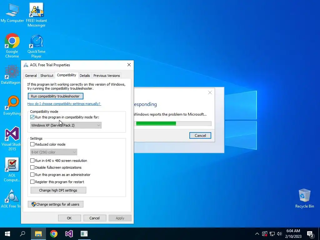
Task: Click Change high DPI settings
Action: [x=58, y=190]
